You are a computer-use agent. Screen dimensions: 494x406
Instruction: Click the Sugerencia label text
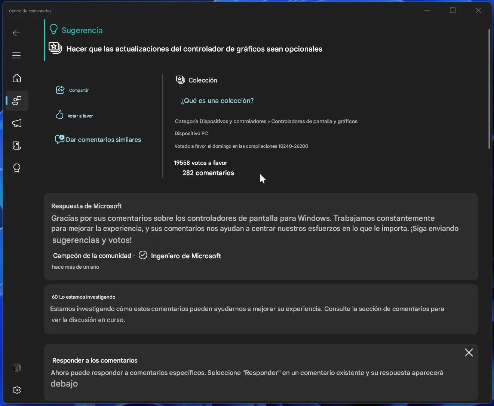coord(82,30)
